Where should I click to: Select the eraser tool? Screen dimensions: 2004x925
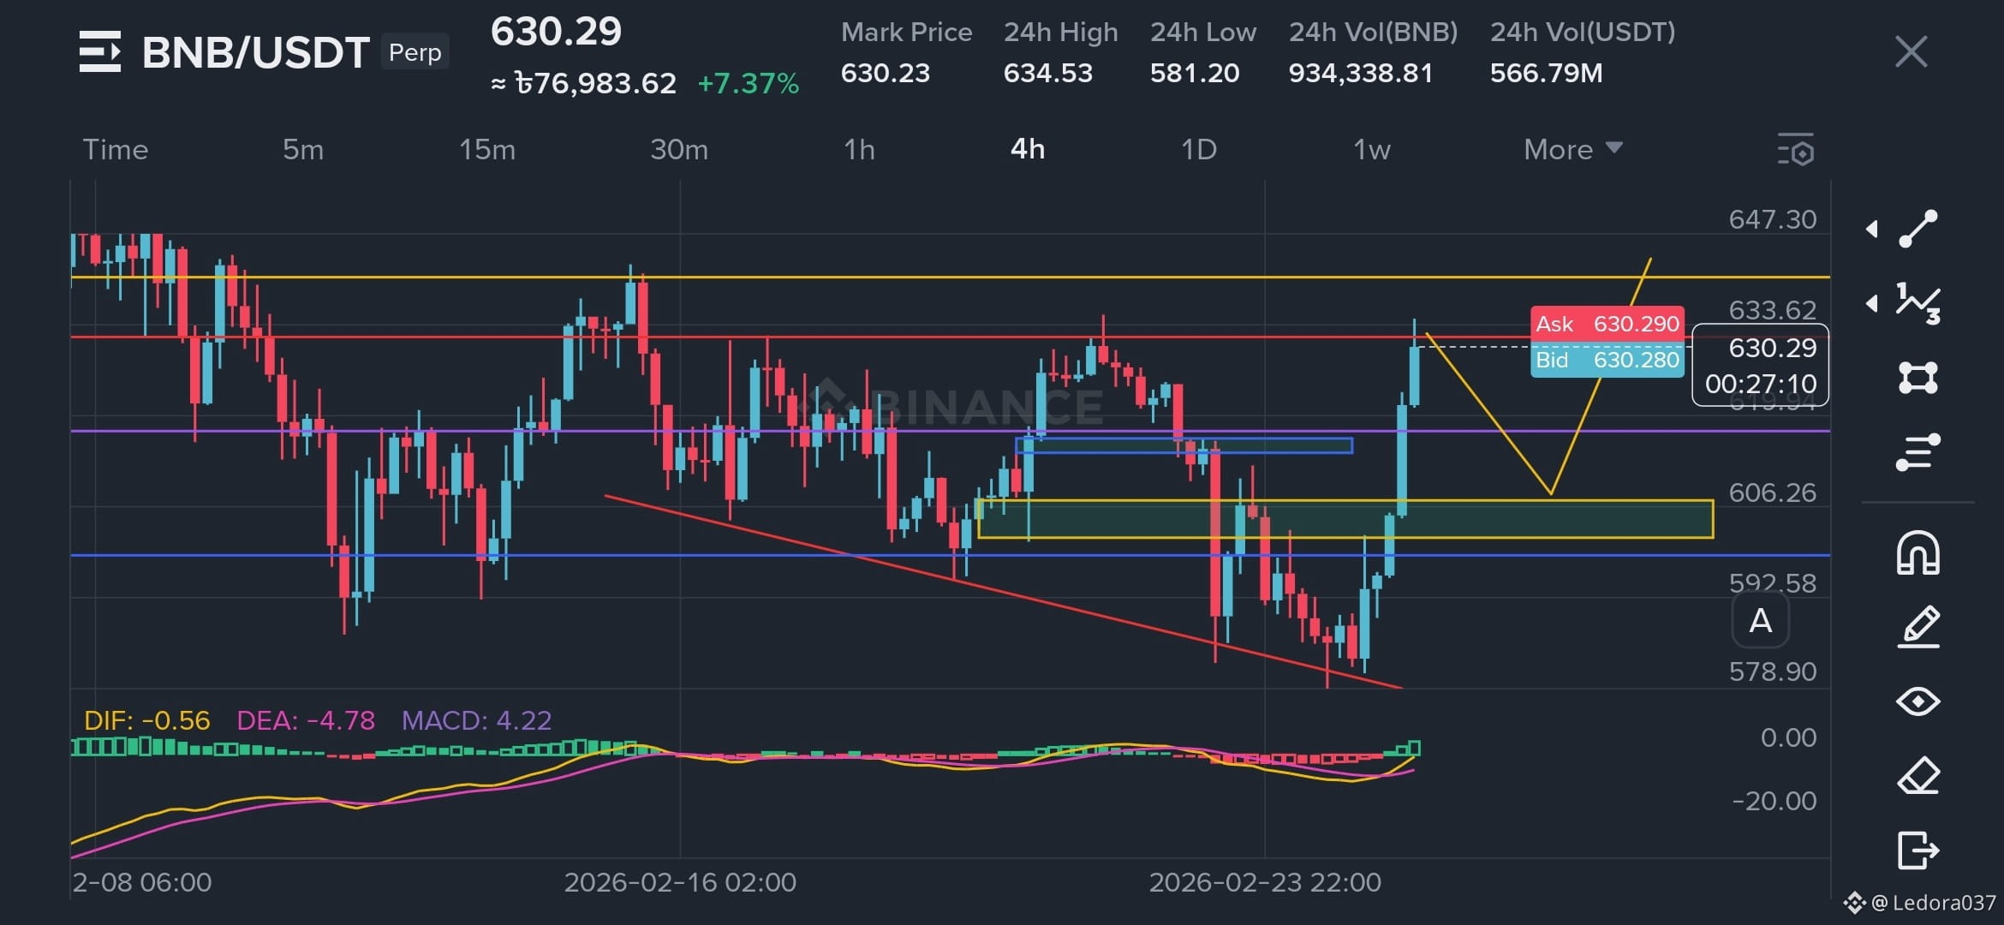[x=1918, y=776]
